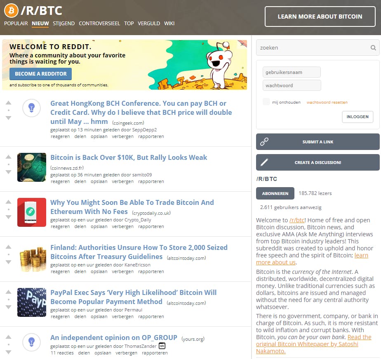Open the '11 reacties' comments link
This screenshot has width=381, height=359.
tap(62, 353)
